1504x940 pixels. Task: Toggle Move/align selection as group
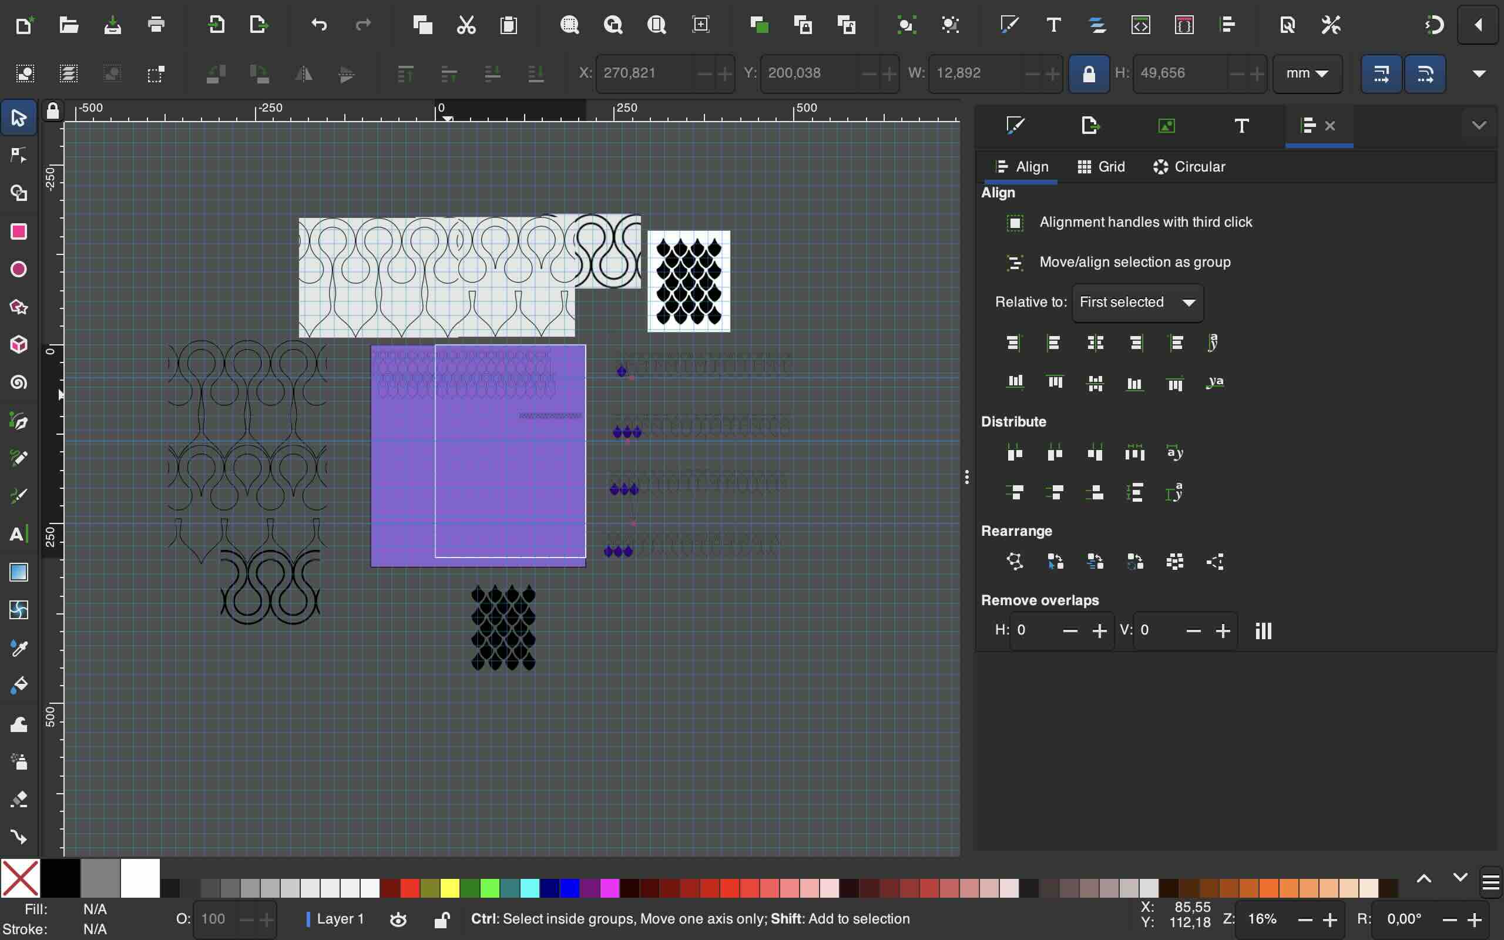point(1015,263)
